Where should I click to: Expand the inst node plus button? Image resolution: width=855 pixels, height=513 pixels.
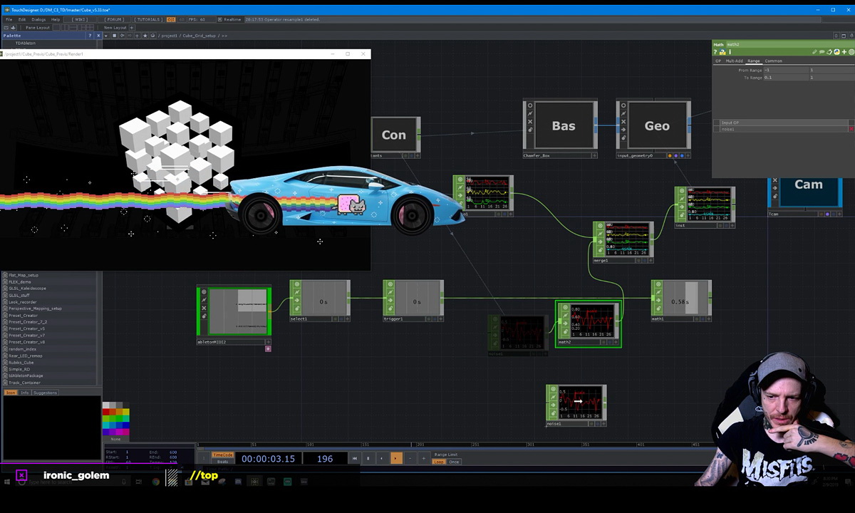732,225
